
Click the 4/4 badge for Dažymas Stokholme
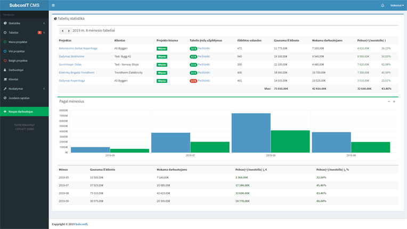pos(193,57)
